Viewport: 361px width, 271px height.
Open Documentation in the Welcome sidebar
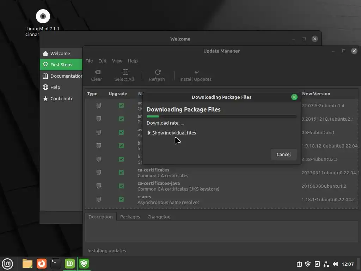pyautogui.click(x=61, y=76)
